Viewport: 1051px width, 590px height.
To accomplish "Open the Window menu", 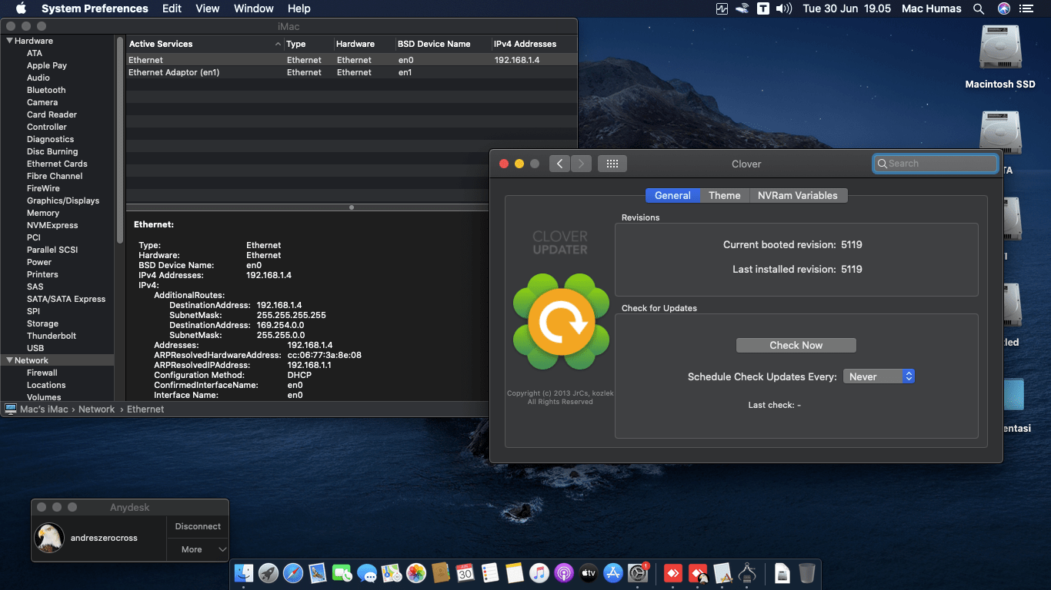I will pos(254,8).
